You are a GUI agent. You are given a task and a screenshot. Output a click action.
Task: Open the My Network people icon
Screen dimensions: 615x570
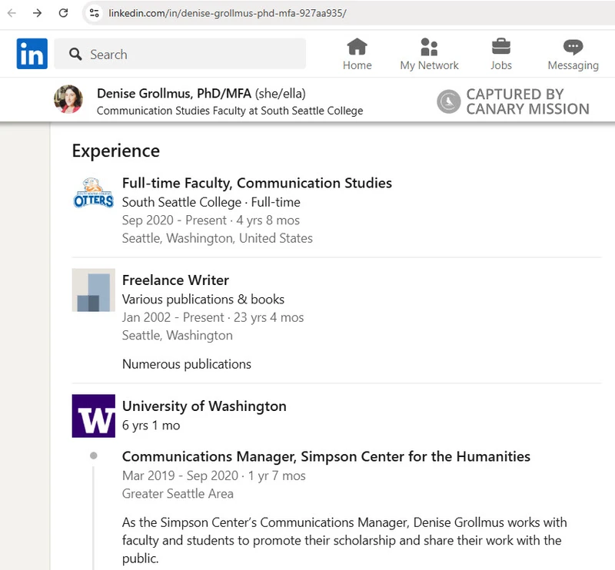coord(429,47)
